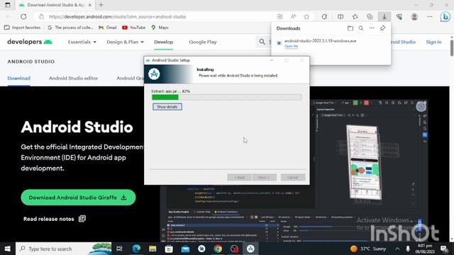
Task: Click Open file under android-studio exe
Action: [291, 46]
